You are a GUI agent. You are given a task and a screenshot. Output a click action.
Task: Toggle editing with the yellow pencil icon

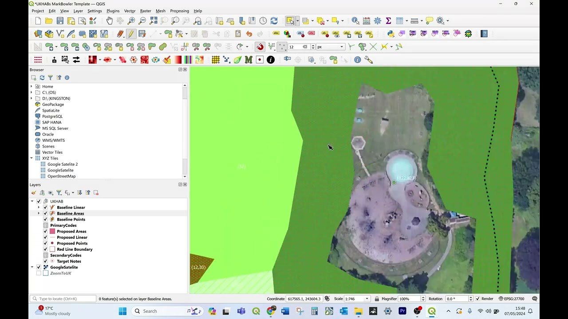coord(131,34)
